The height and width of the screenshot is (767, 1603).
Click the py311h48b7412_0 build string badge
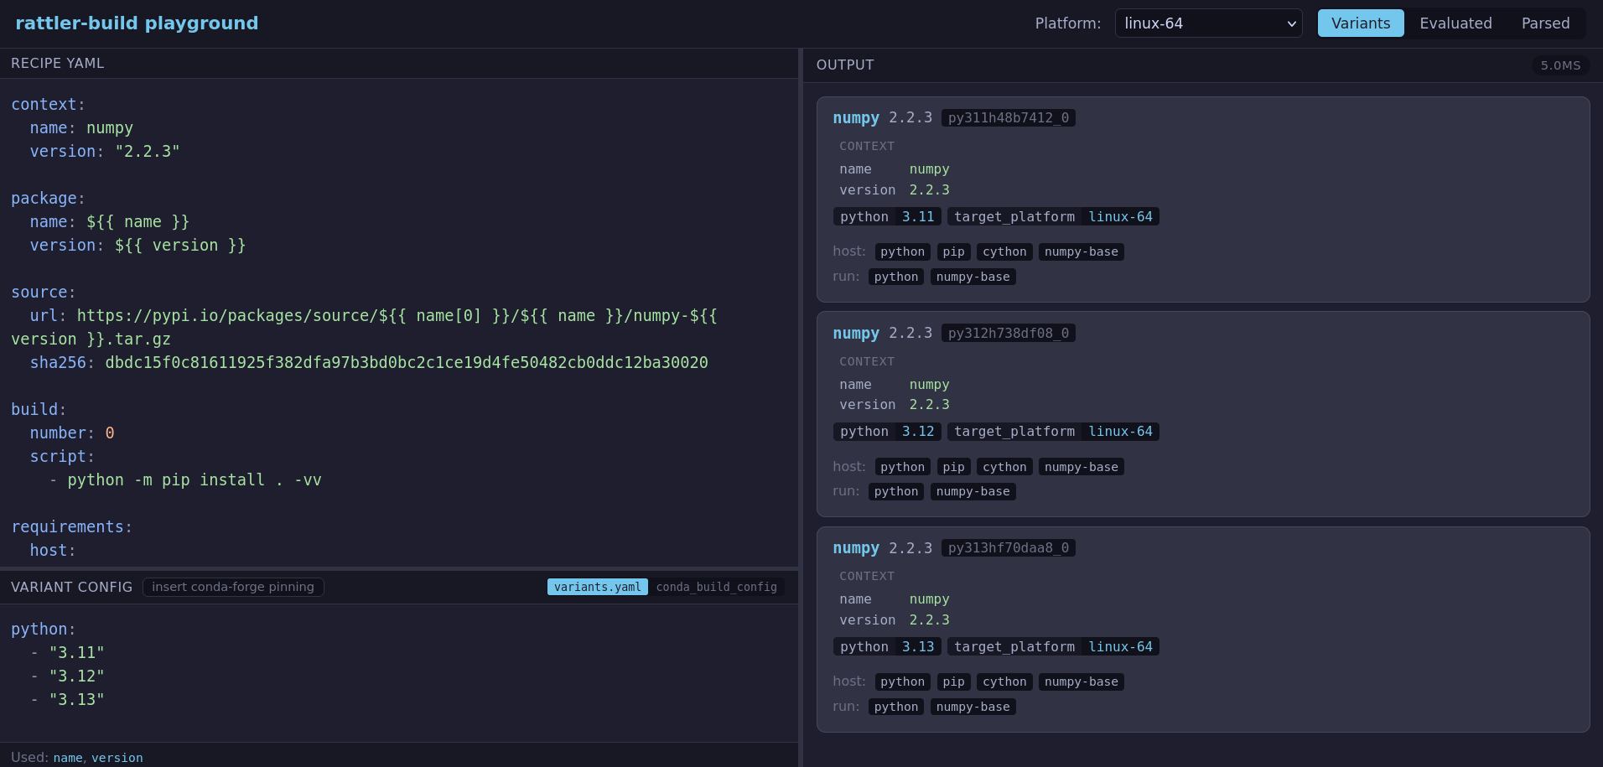pos(1008,118)
